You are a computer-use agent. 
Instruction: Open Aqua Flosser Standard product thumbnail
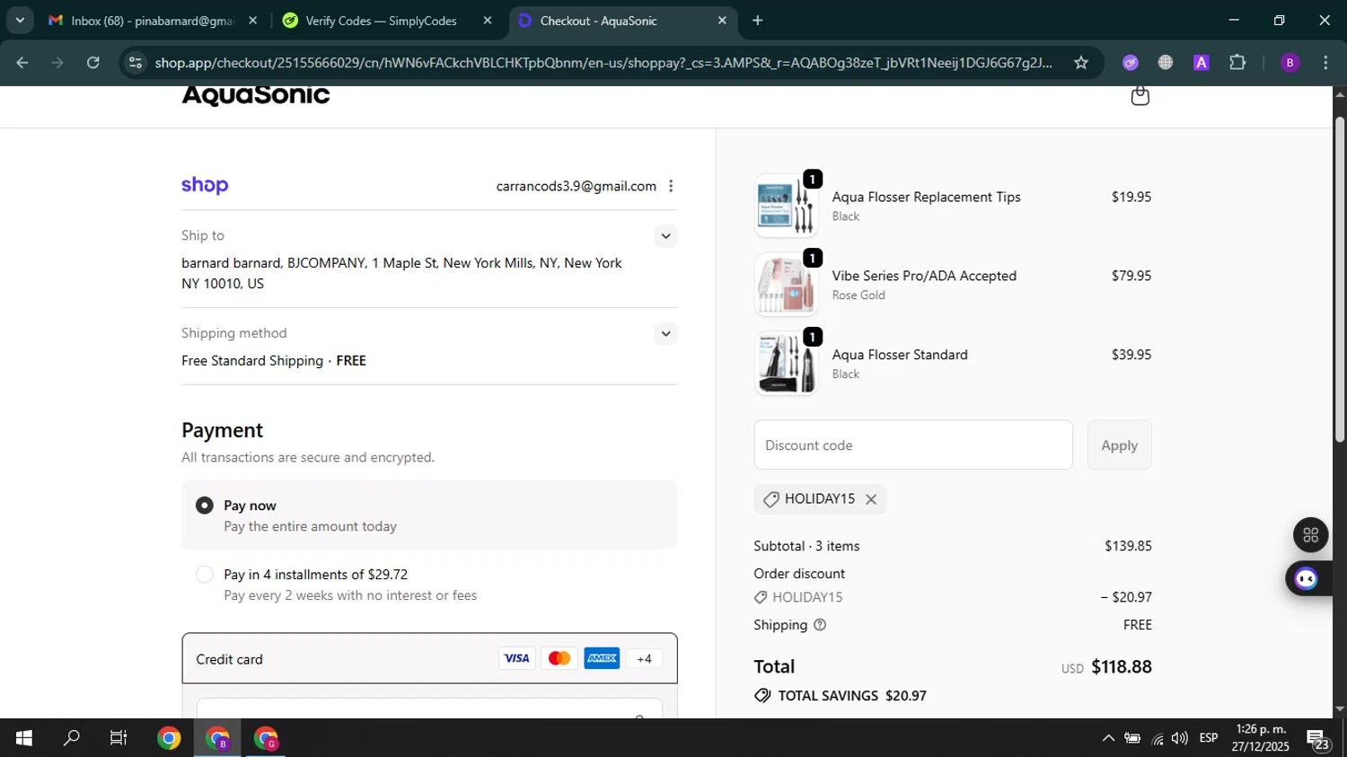(x=786, y=364)
